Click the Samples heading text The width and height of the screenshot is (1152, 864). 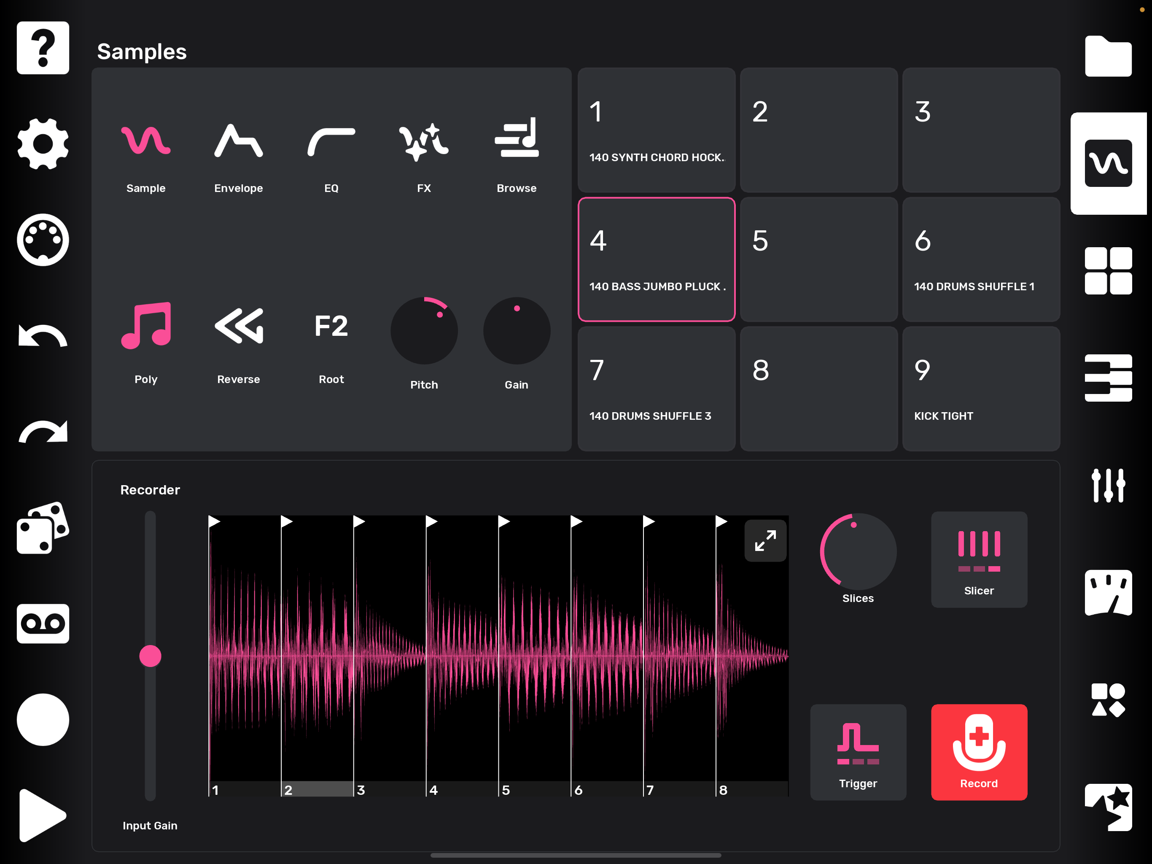pyautogui.click(x=142, y=51)
